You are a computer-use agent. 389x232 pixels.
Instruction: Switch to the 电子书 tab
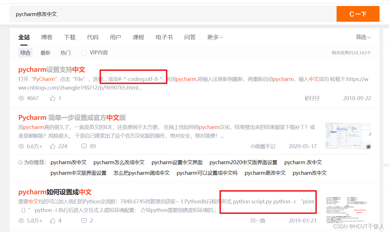[164, 37]
